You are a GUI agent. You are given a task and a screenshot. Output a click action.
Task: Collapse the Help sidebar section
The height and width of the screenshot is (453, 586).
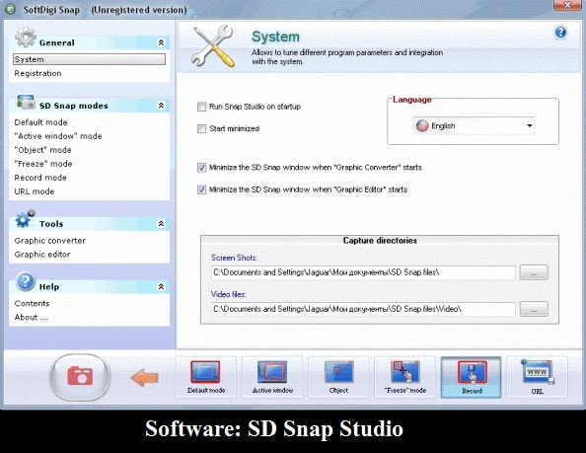pos(161,286)
